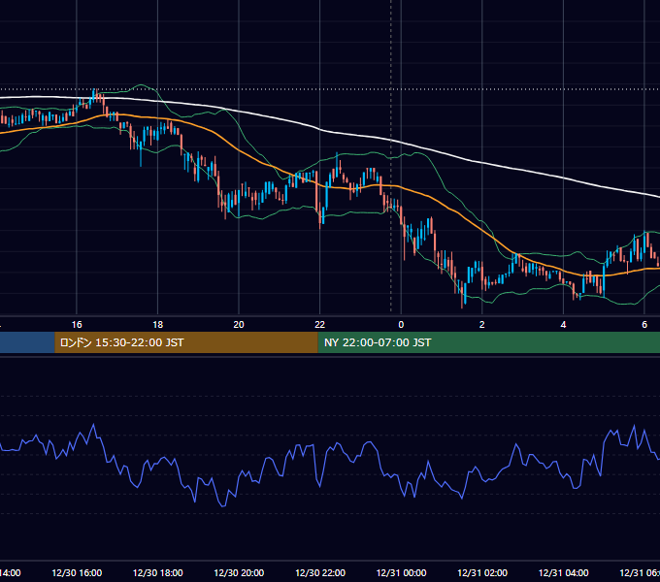
Task: Click the 12/31 02:00 date label
Action: (482, 573)
